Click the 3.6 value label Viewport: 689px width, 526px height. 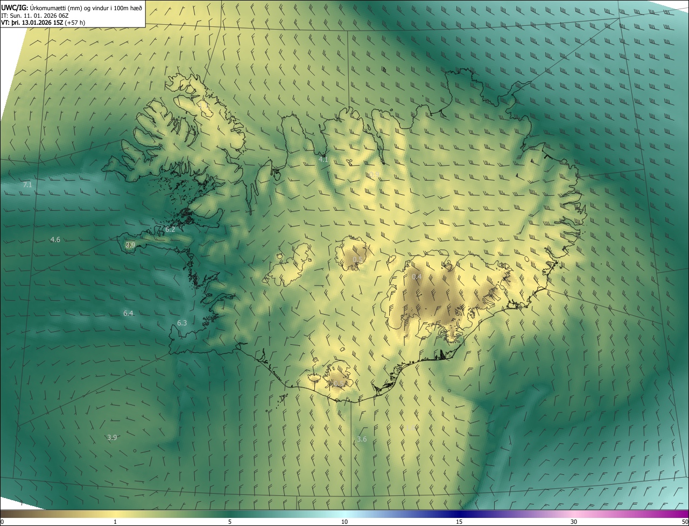pyautogui.click(x=362, y=439)
